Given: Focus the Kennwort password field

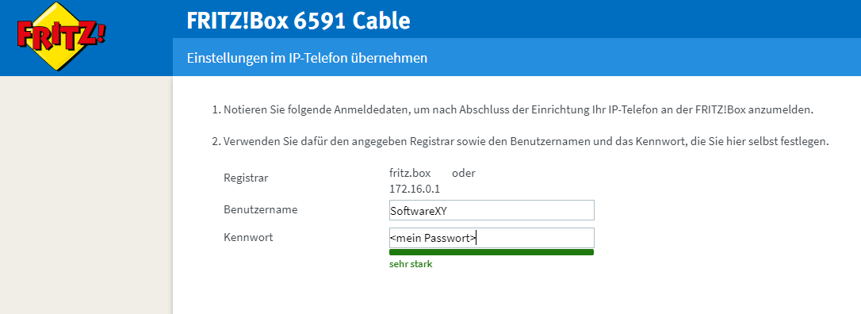Looking at the screenshot, I should point(492,238).
